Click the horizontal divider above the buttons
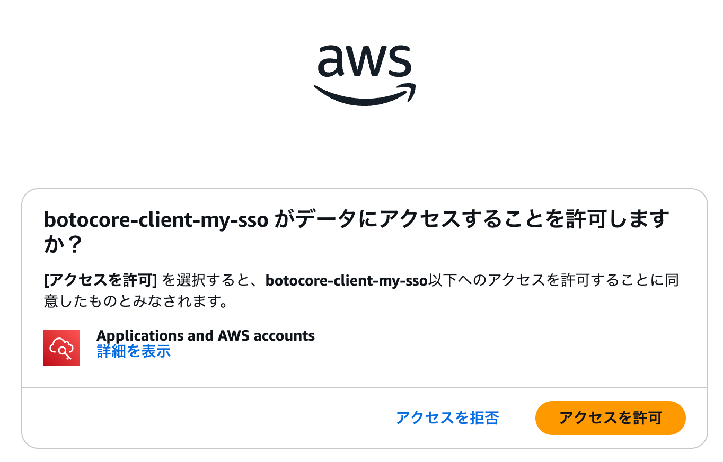This screenshot has height=462, width=723. coord(365,388)
